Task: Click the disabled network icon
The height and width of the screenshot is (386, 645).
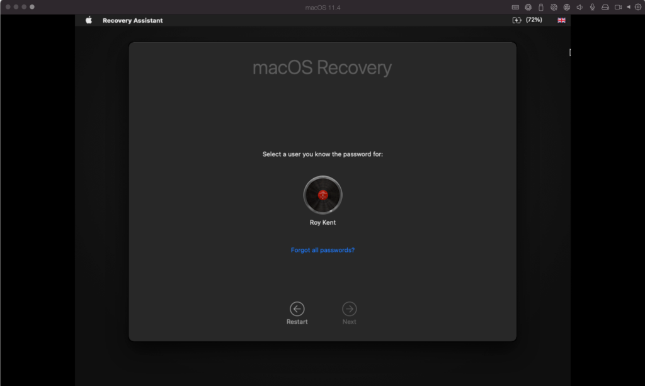Action: tap(554, 7)
